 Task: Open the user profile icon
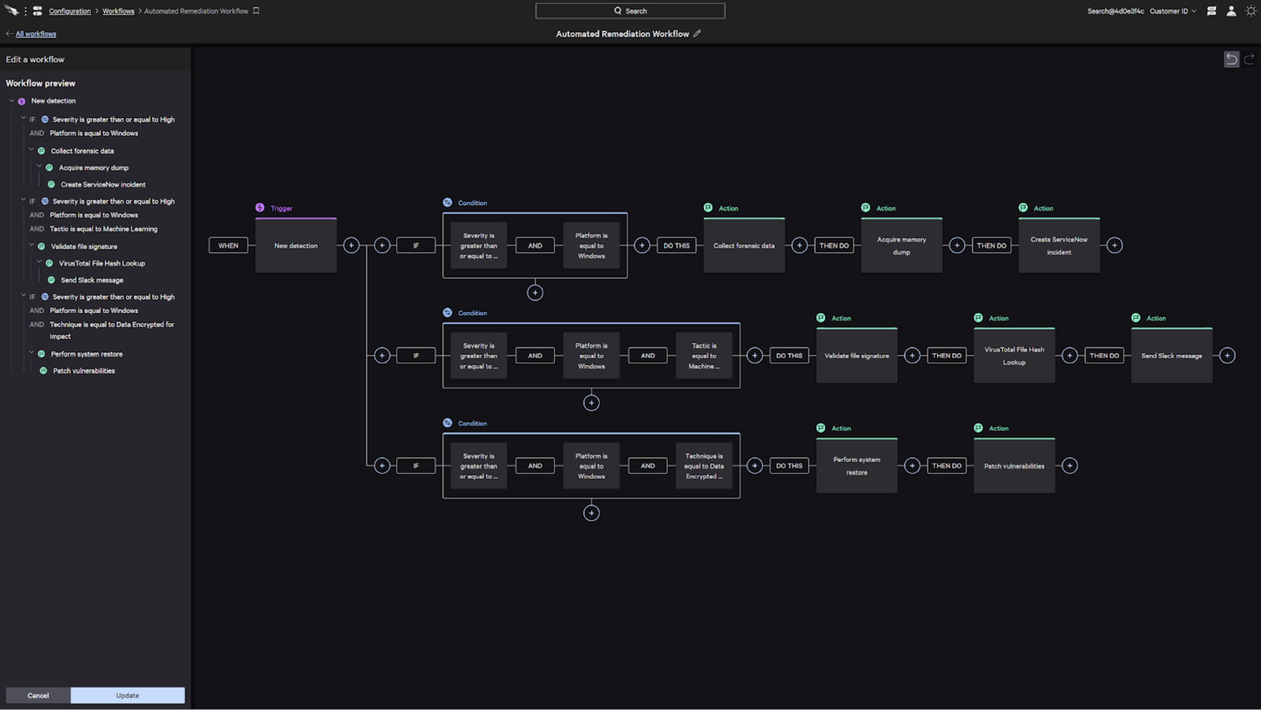pyautogui.click(x=1231, y=11)
